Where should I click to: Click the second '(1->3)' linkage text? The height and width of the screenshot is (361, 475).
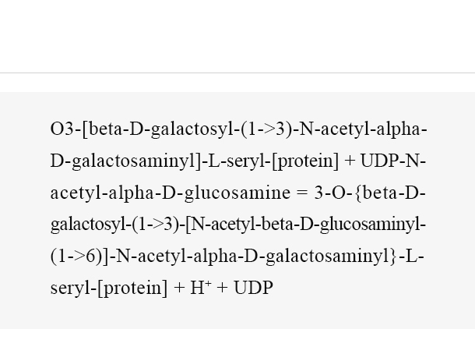pyautogui.click(x=156, y=225)
